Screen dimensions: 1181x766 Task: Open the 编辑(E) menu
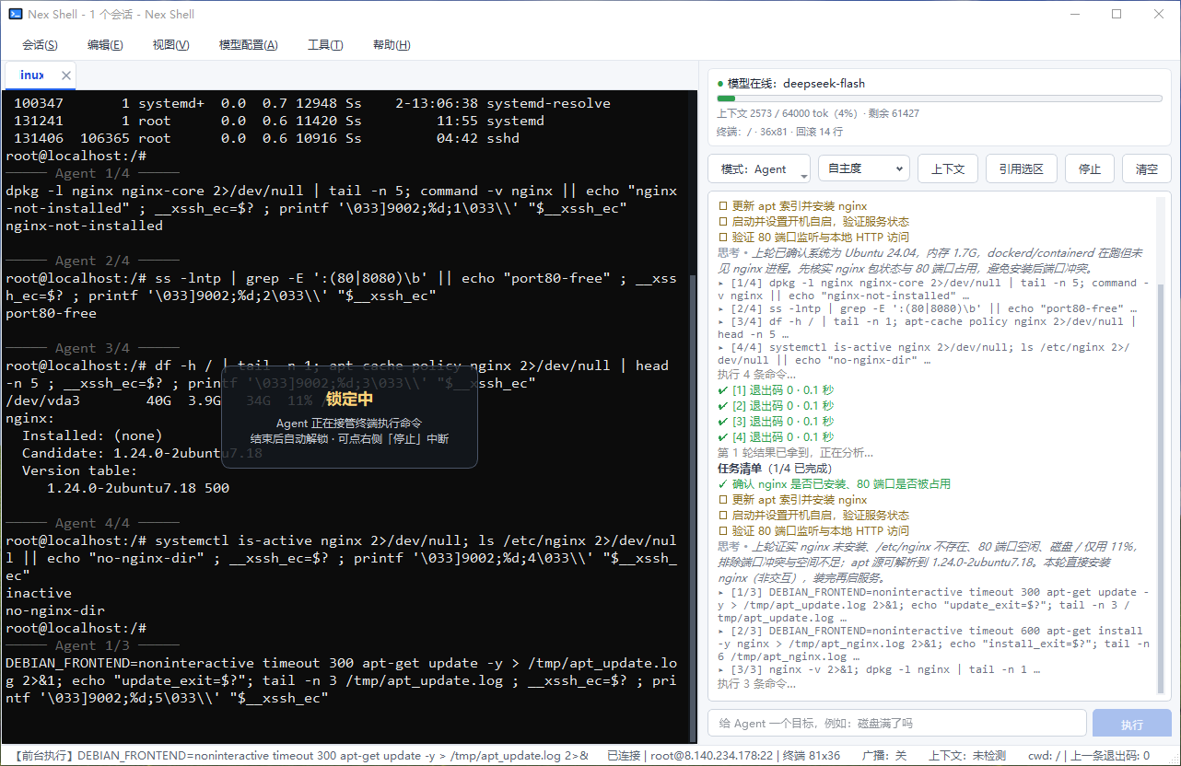(x=105, y=45)
